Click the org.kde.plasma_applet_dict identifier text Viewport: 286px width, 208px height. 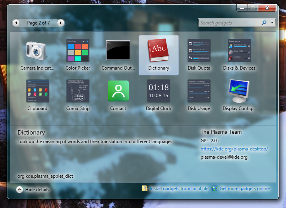(x=45, y=176)
